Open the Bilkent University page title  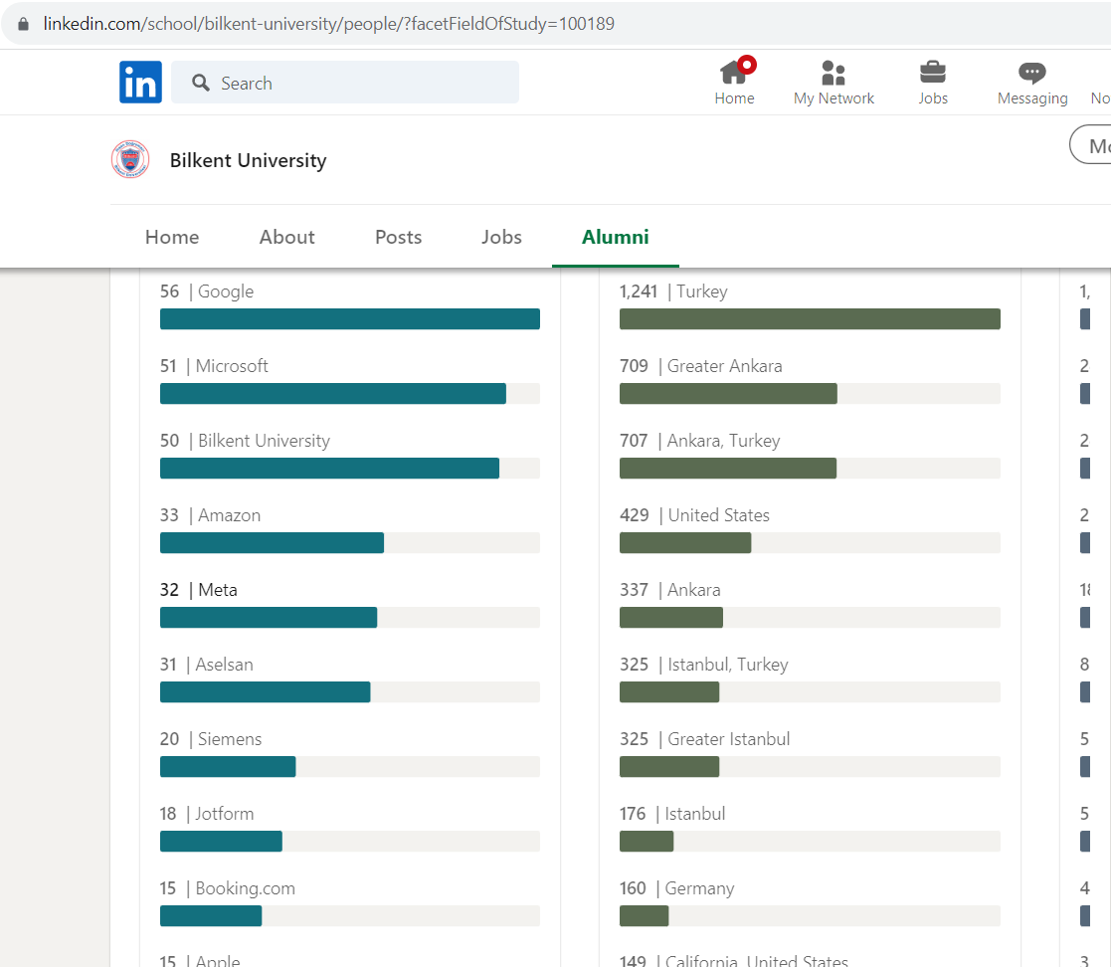point(248,160)
